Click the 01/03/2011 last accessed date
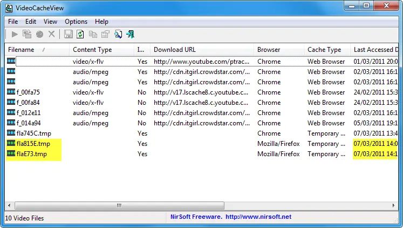Image resolution: width=403 pixels, height=228 pixels. coord(375,62)
